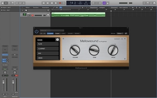The width and height of the screenshot is (157, 98).
Task: Select the SAX instrument
Action: [48, 53]
